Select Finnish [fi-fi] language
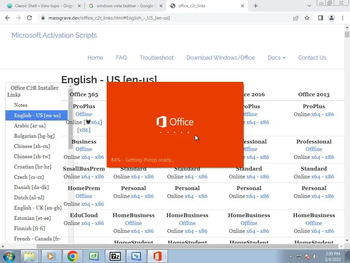This screenshot has height=263, width=350. (x=29, y=228)
